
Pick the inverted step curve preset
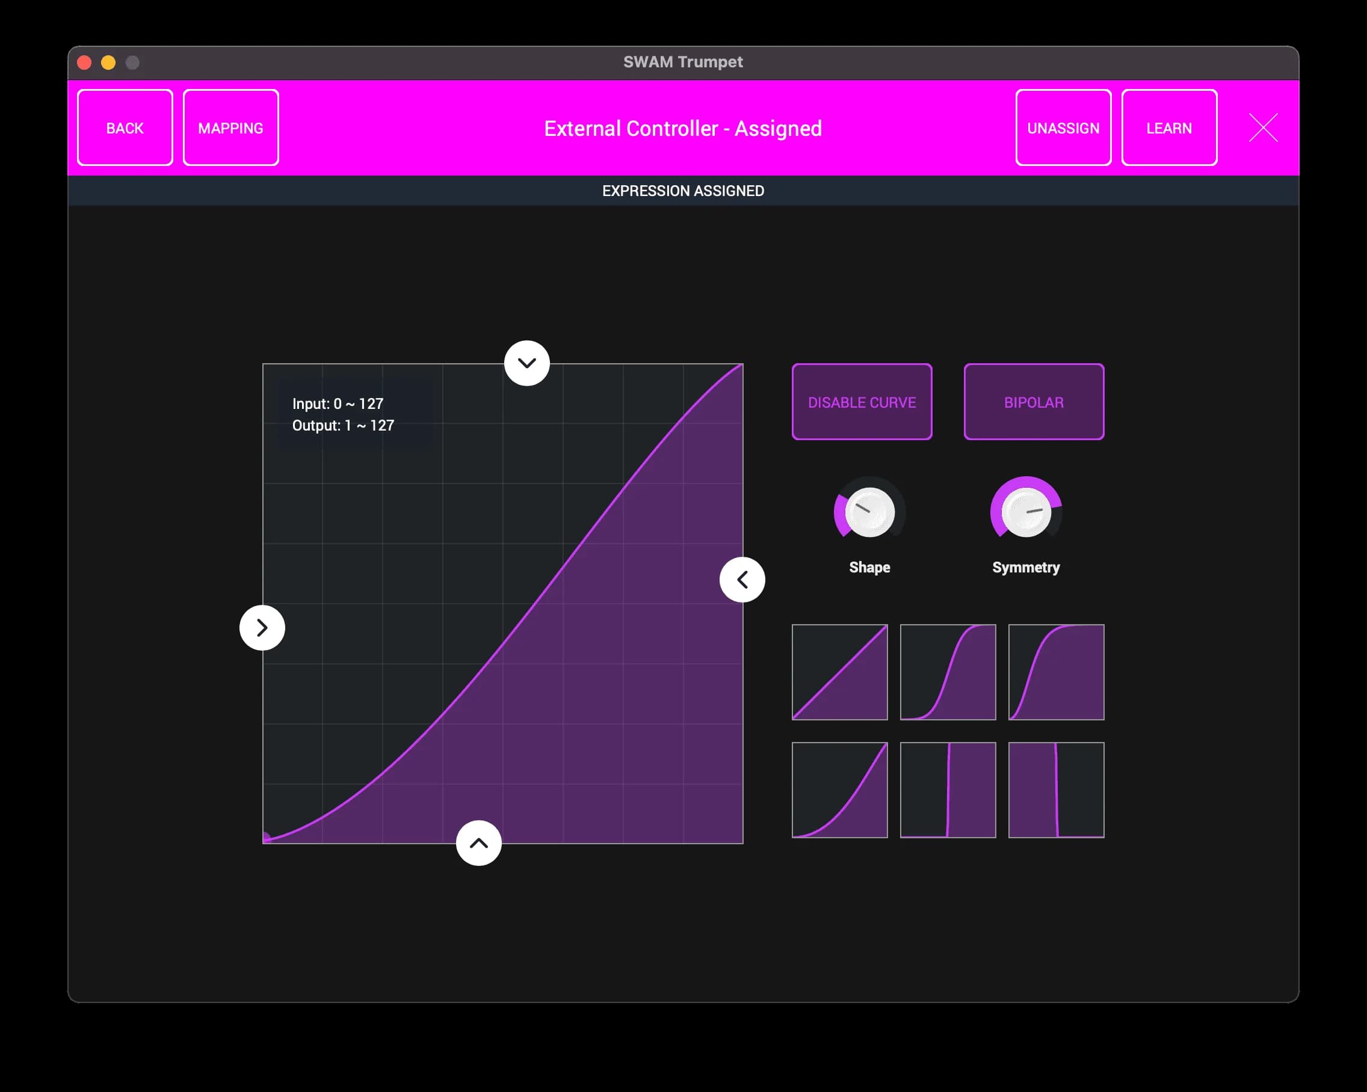tap(1057, 790)
